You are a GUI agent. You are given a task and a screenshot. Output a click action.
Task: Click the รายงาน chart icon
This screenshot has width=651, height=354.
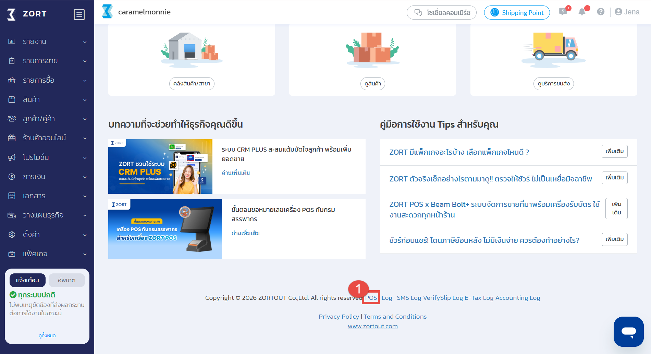click(x=12, y=42)
